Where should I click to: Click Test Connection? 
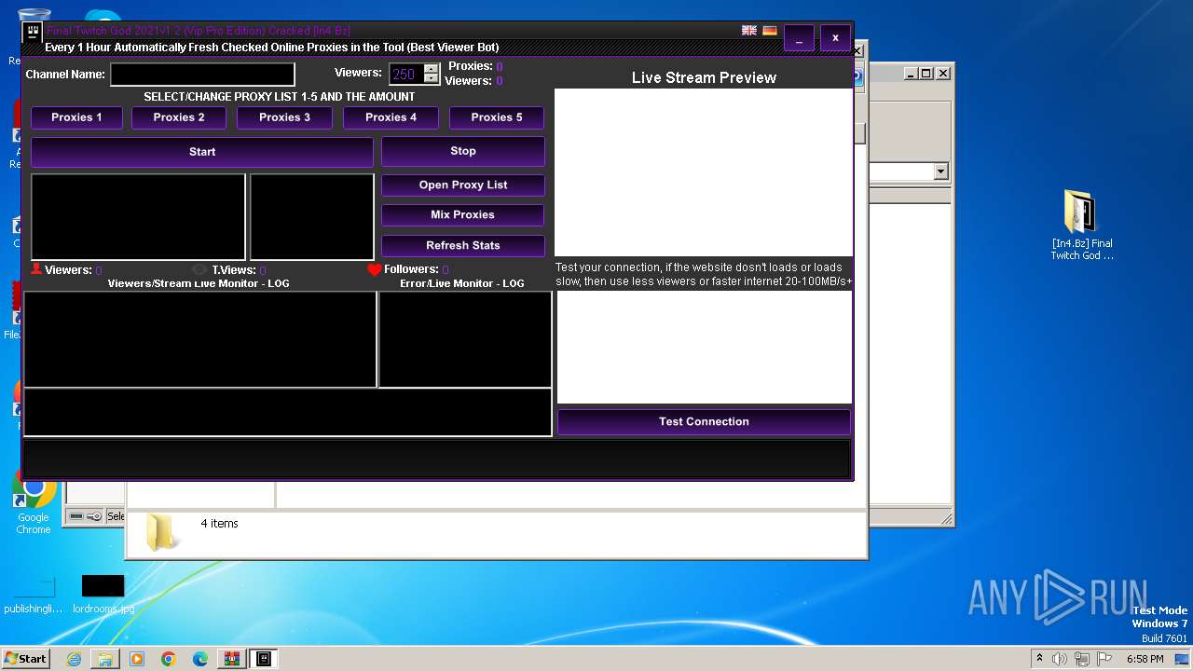tap(704, 421)
